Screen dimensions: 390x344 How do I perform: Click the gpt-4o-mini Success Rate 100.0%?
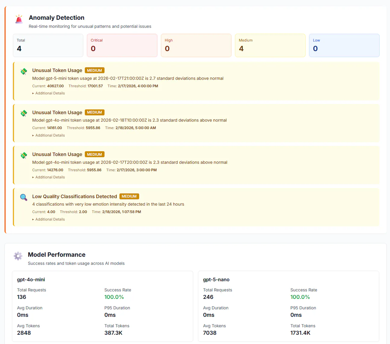[114, 297]
